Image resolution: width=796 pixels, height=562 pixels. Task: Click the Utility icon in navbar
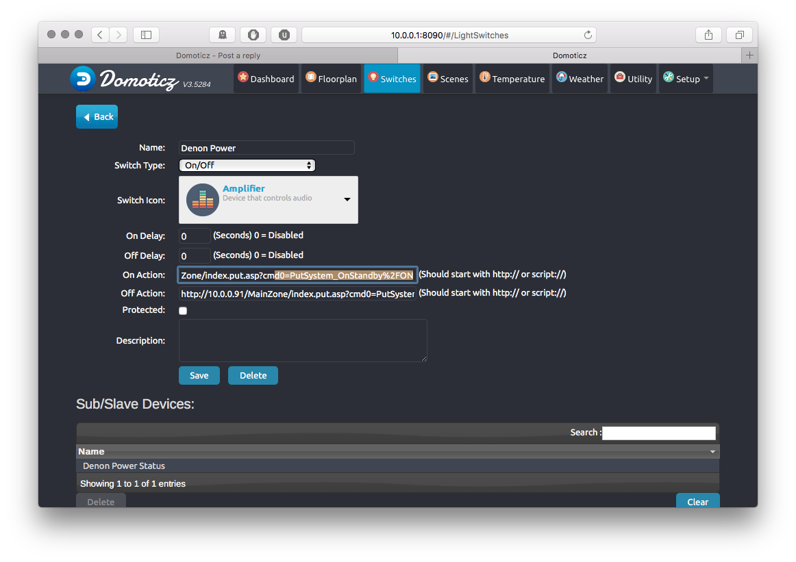(620, 77)
